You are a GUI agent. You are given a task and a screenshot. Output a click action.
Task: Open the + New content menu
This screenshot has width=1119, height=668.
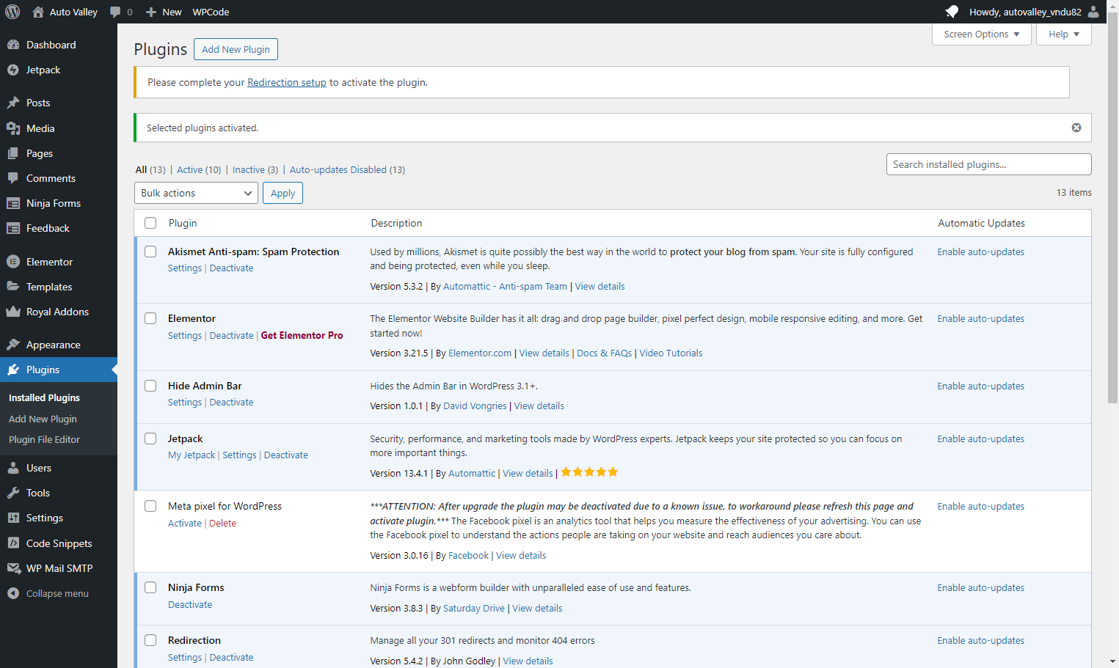[x=164, y=12]
